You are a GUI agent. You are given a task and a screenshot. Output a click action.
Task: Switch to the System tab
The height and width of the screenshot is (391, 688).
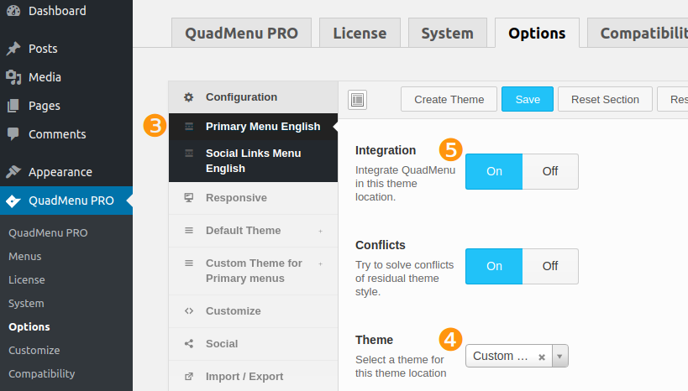448,33
